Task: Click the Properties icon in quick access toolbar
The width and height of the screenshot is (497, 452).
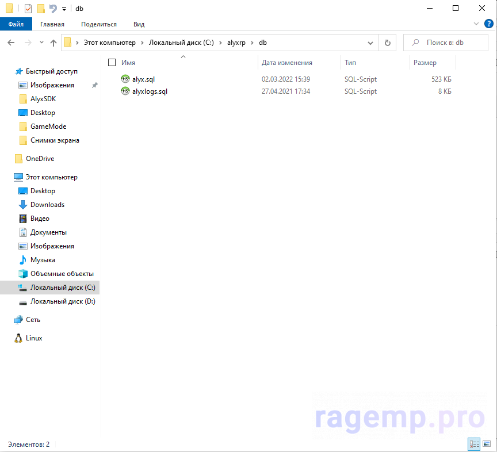Action: point(28,9)
